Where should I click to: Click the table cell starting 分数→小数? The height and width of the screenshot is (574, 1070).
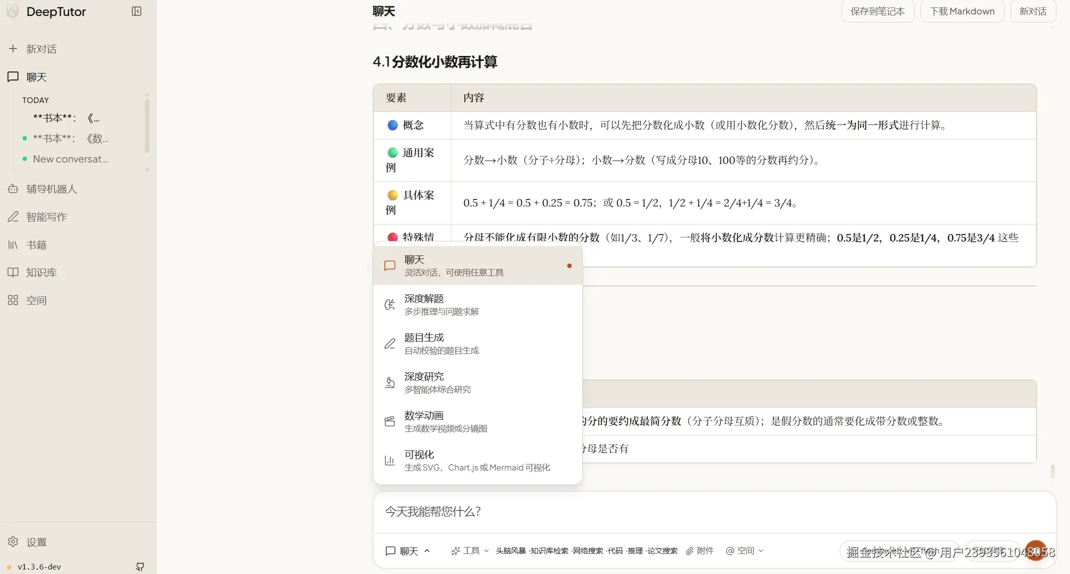tap(744, 160)
